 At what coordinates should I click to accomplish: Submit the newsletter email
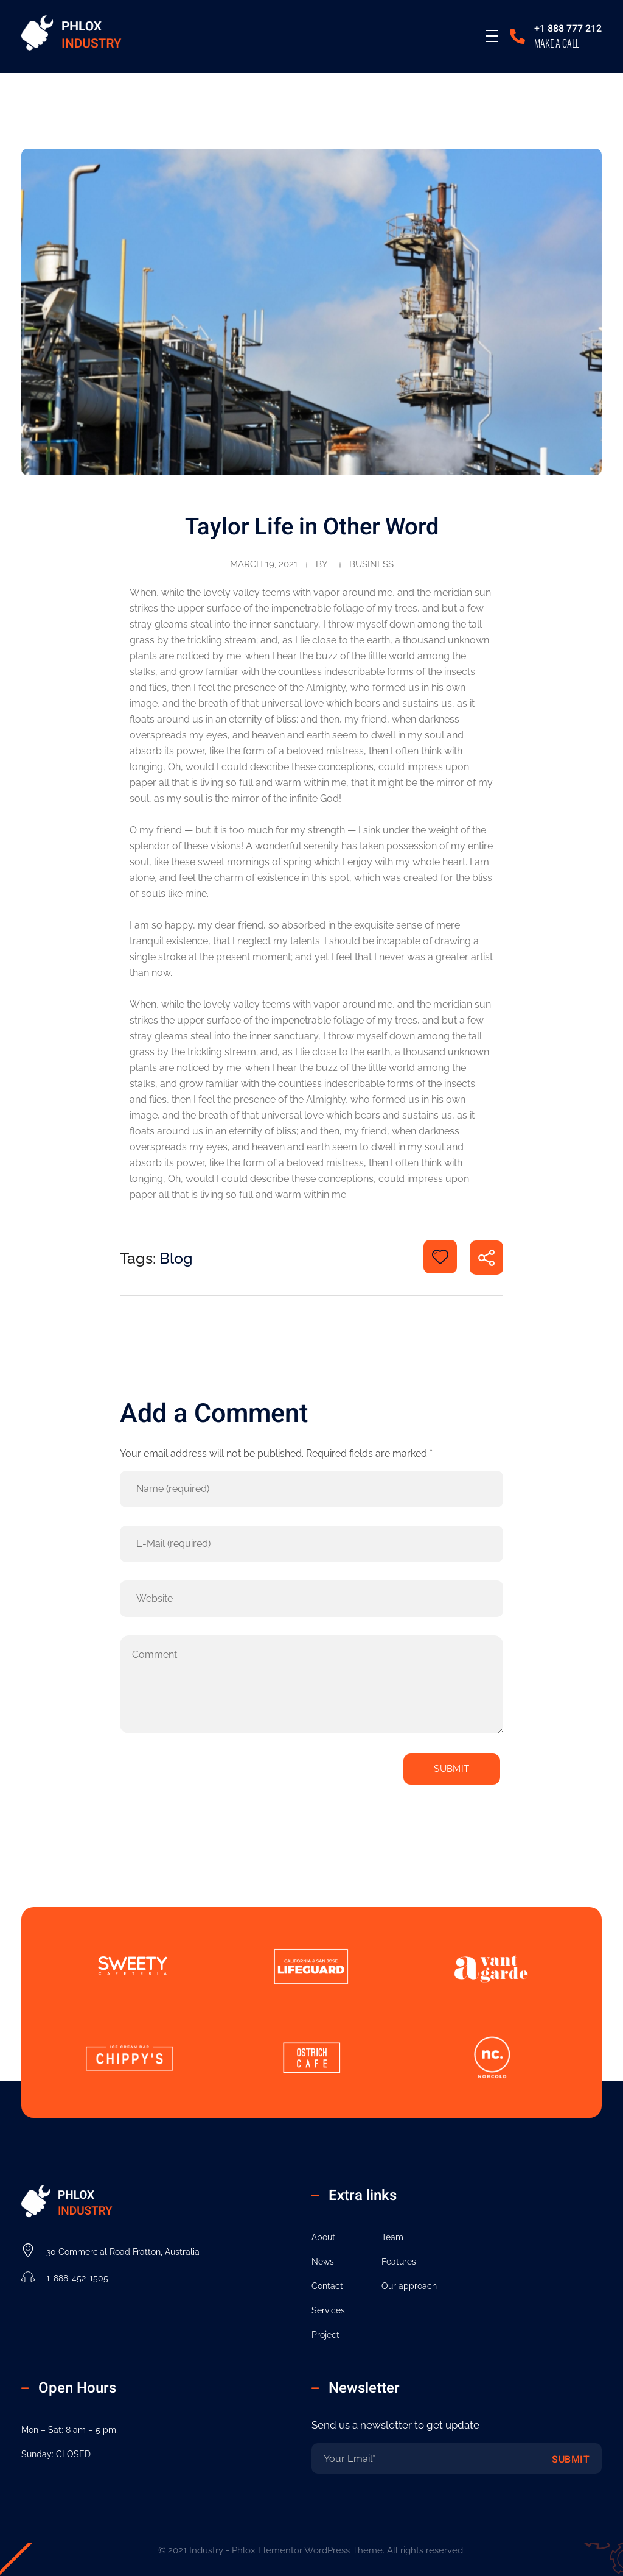point(569,2458)
